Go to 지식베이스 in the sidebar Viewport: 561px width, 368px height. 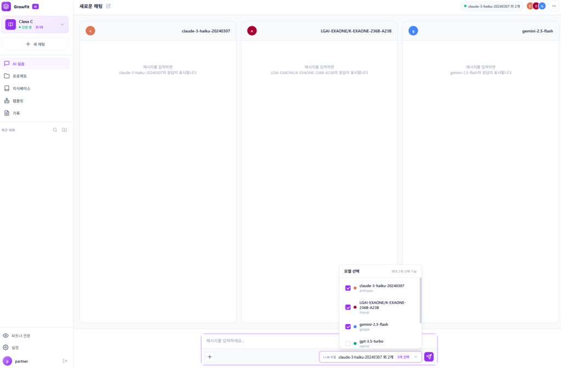21,88
